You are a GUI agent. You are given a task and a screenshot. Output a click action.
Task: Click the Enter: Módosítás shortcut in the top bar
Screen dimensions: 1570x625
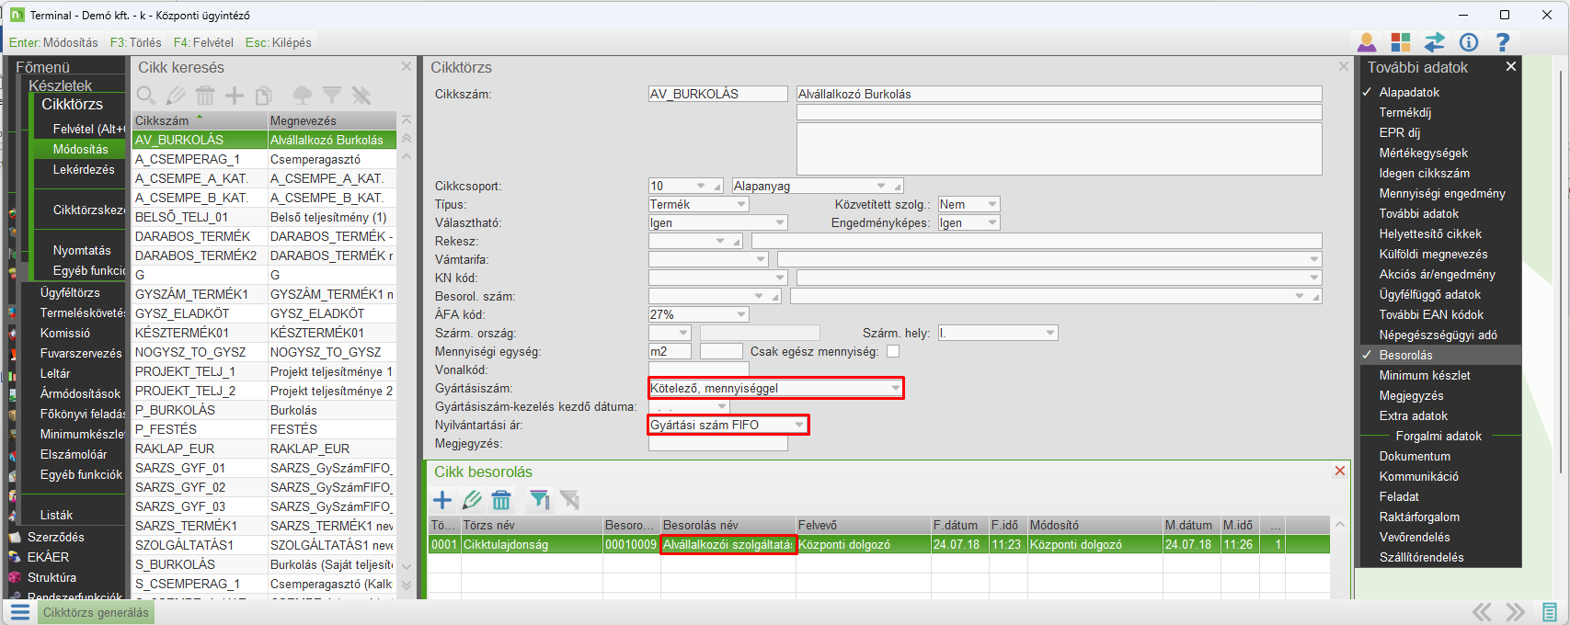coord(53,42)
